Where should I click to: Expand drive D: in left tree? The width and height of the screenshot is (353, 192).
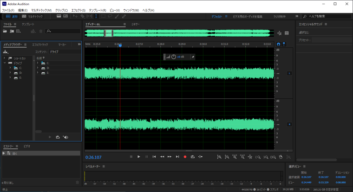point(10,73)
